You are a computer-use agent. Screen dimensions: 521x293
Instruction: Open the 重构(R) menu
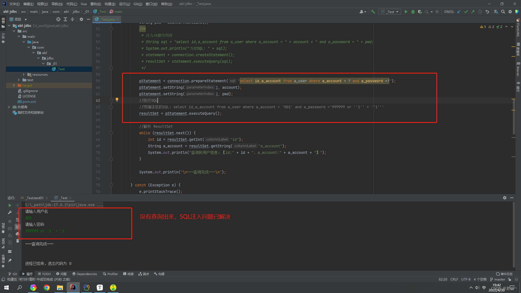click(x=96, y=4)
